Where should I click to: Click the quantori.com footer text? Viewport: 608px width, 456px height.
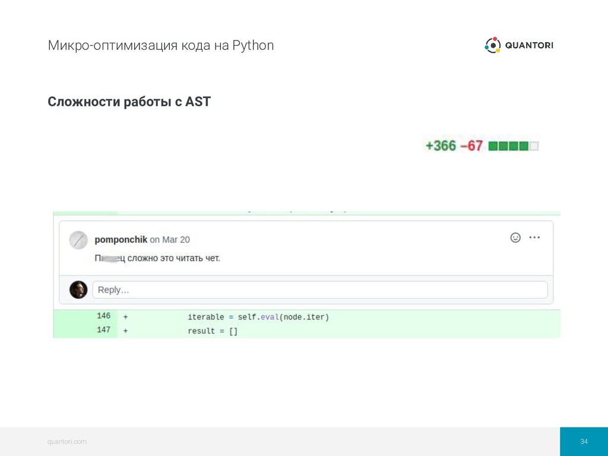click(x=67, y=442)
